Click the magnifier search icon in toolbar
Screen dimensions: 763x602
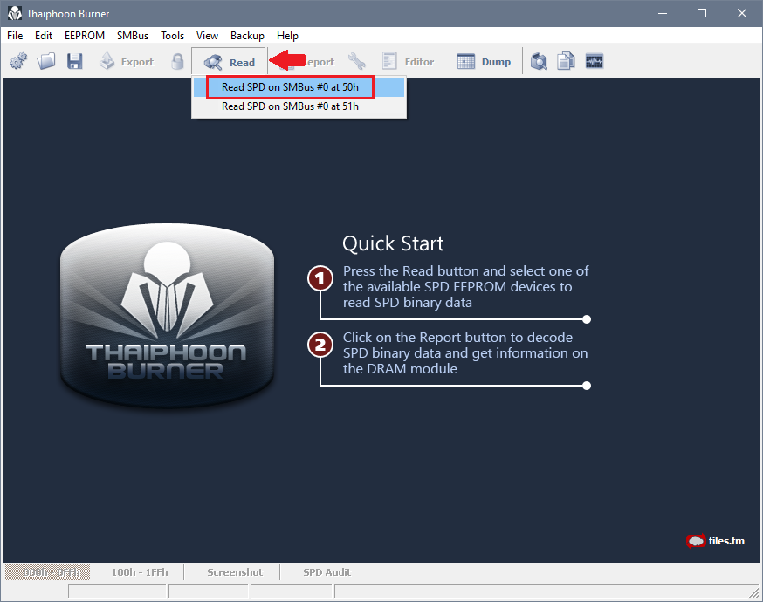[x=538, y=62]
